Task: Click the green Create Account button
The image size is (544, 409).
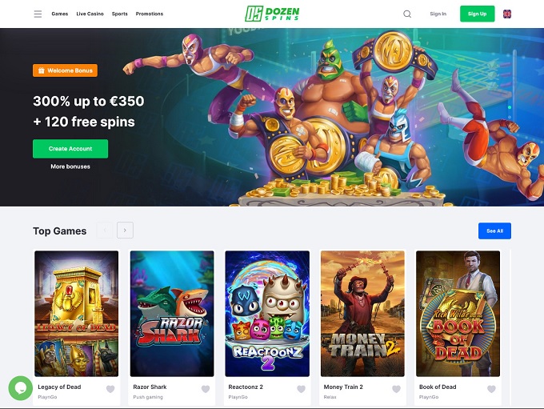Action: [70, 149]
